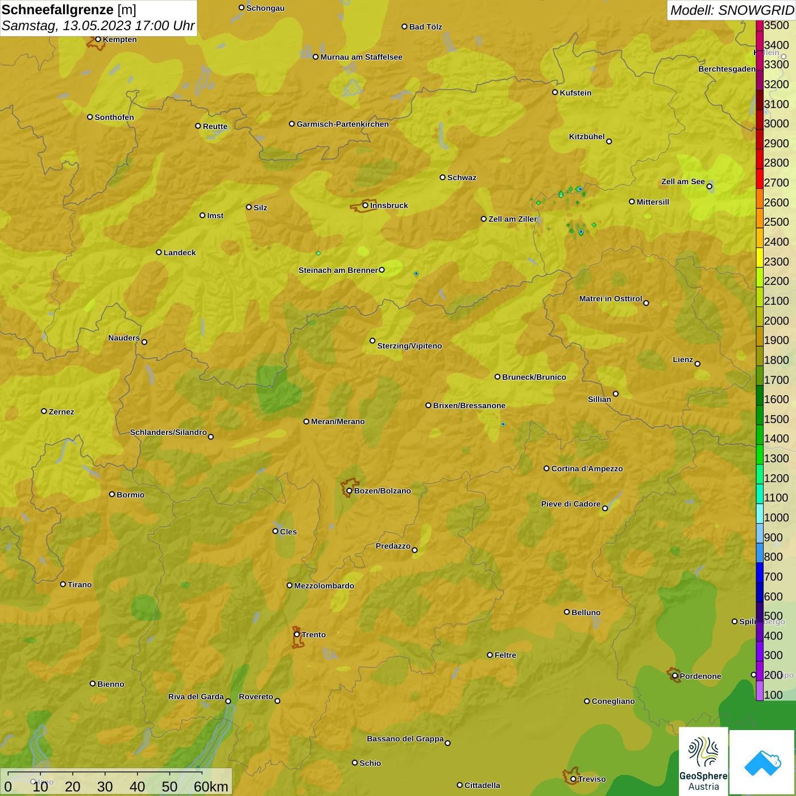Screen dimensions: 796x796
Task: Click the Bad Tölz label
Action: [x=425, y=27]
